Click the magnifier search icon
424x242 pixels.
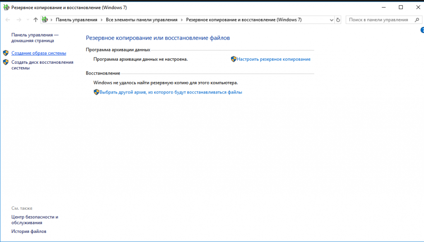(x=417, y=20)
